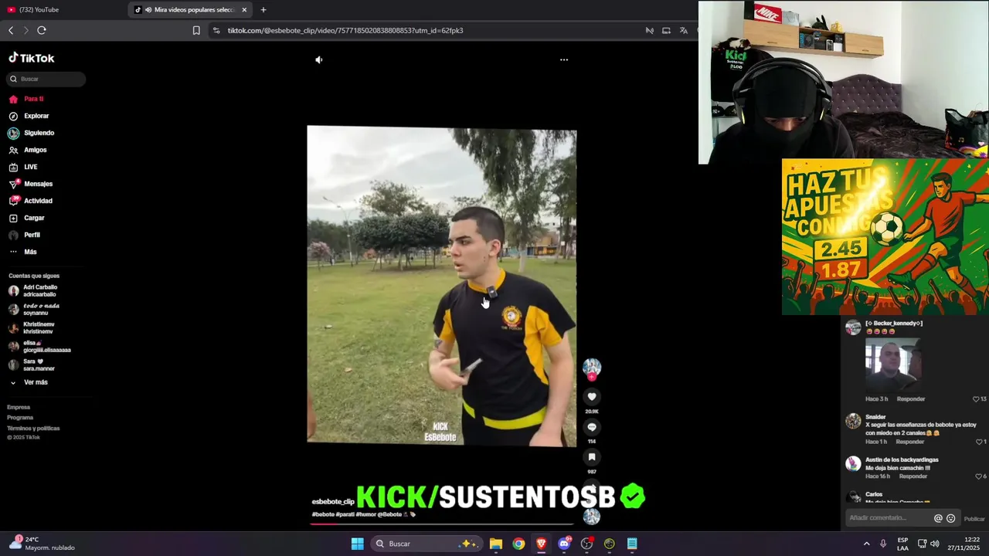989x556 pixels.
Task: Close the TikTok browser tab
Action: [244, 10]
